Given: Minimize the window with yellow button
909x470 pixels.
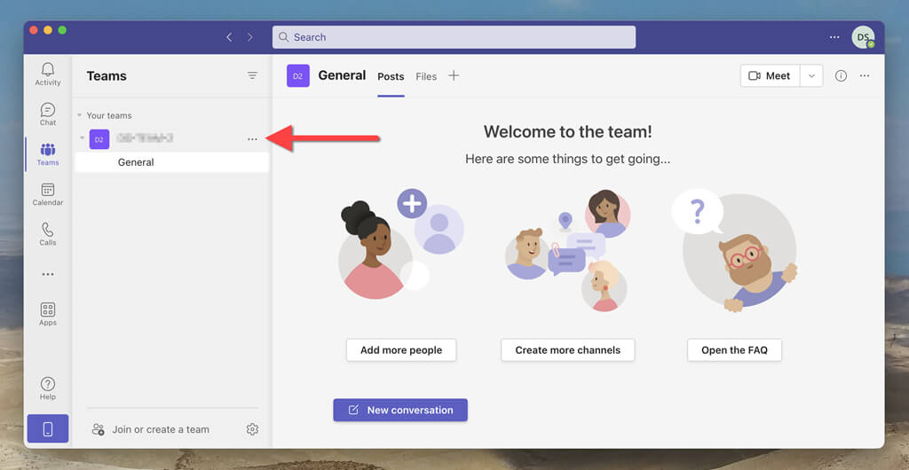Looking at the screenshot, I should point(48,30).
